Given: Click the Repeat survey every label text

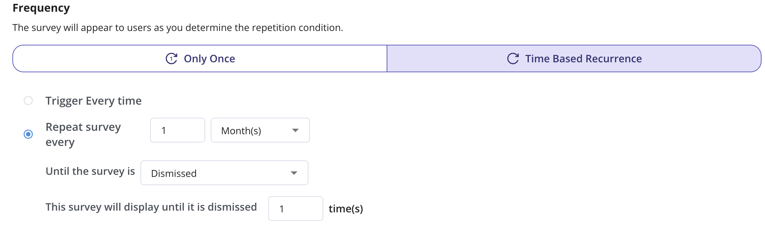Looking at the screenshot, I should (x=83, y=134).
